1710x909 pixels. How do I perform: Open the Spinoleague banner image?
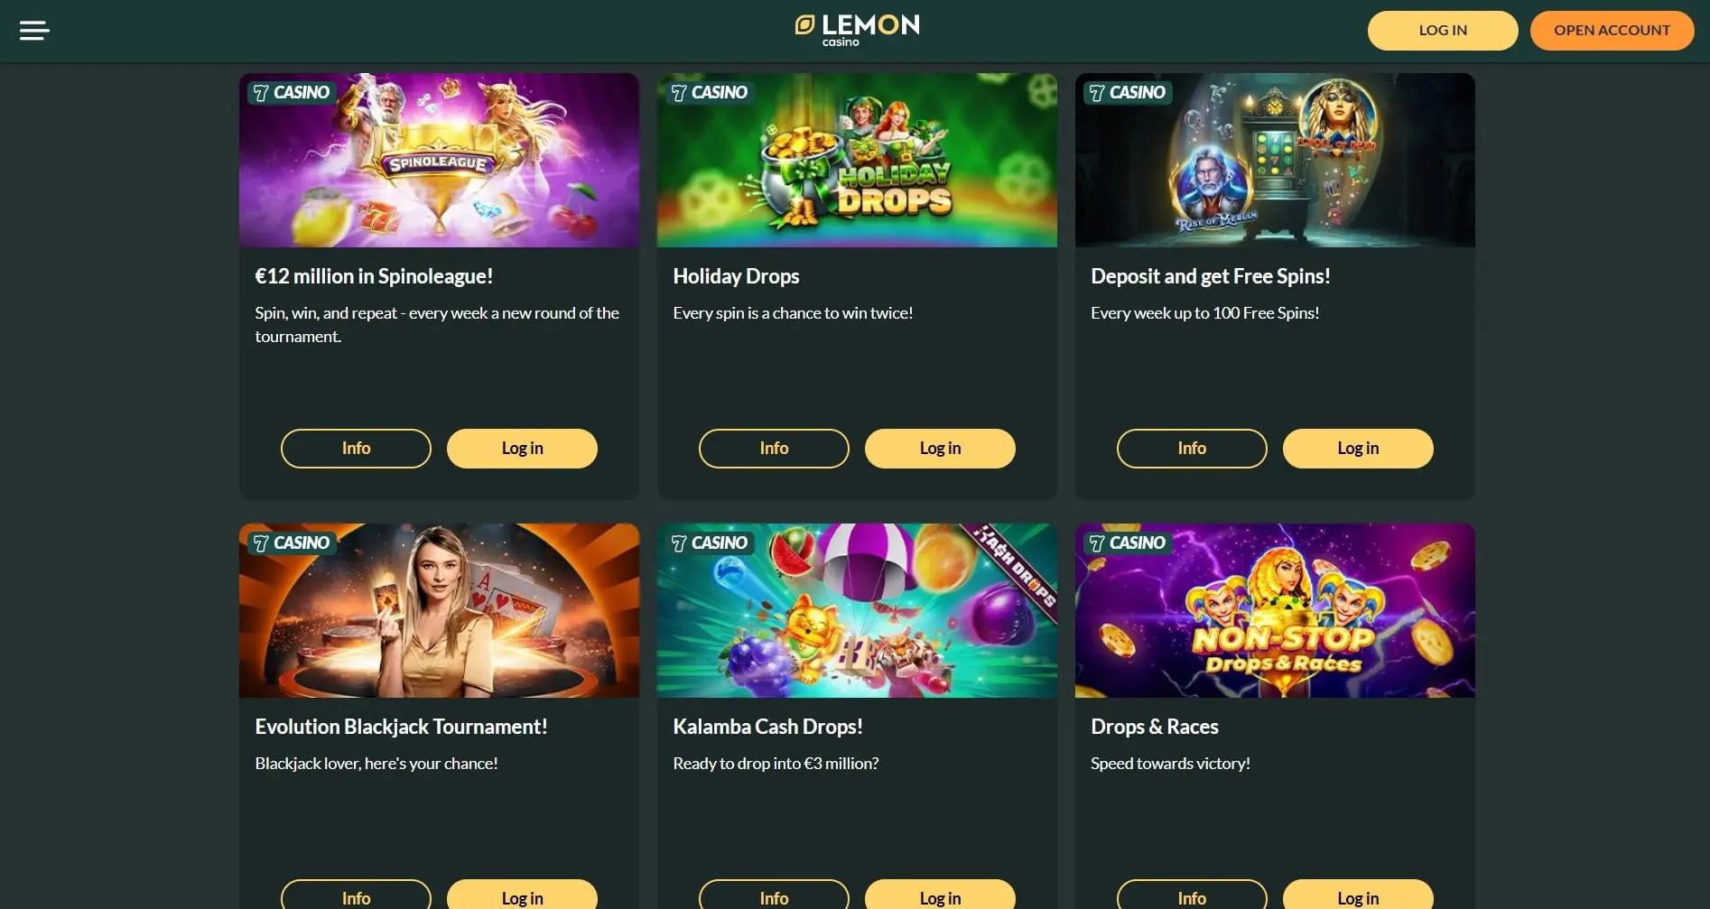click(439, 161)
